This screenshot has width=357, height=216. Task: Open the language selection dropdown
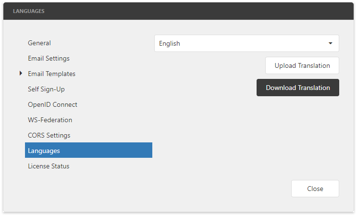(x=246, y=43)
